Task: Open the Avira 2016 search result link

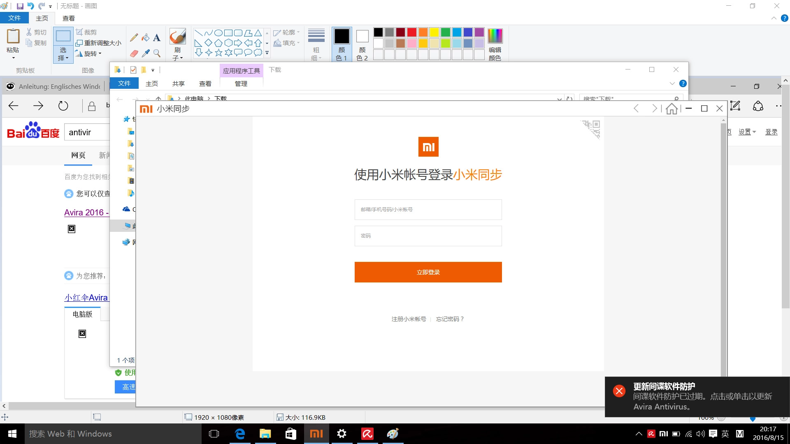Action: [86, 213]
